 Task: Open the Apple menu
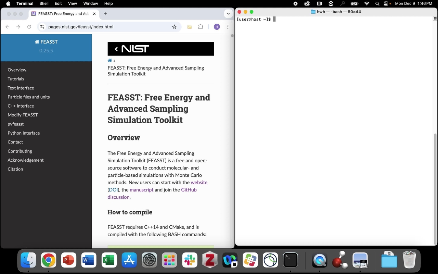click(8, 3)
